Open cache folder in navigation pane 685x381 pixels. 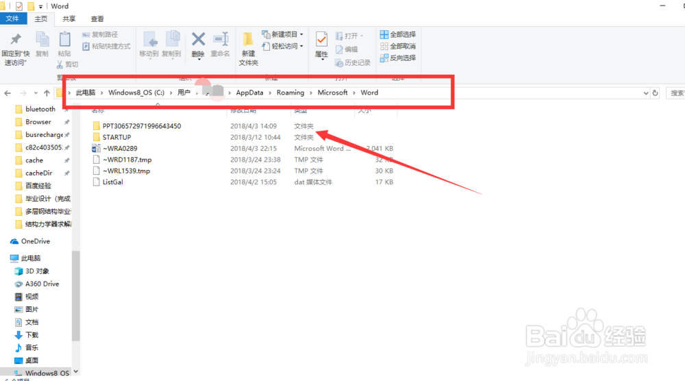34,160
